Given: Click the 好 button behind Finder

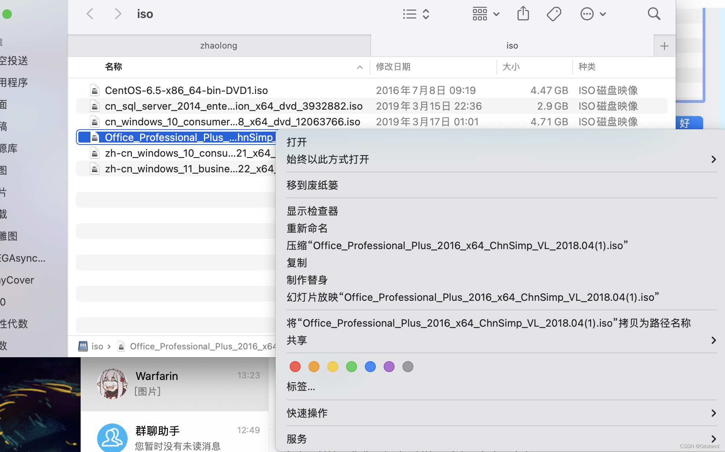Looking at the screenshot, I should click(689, 123).
